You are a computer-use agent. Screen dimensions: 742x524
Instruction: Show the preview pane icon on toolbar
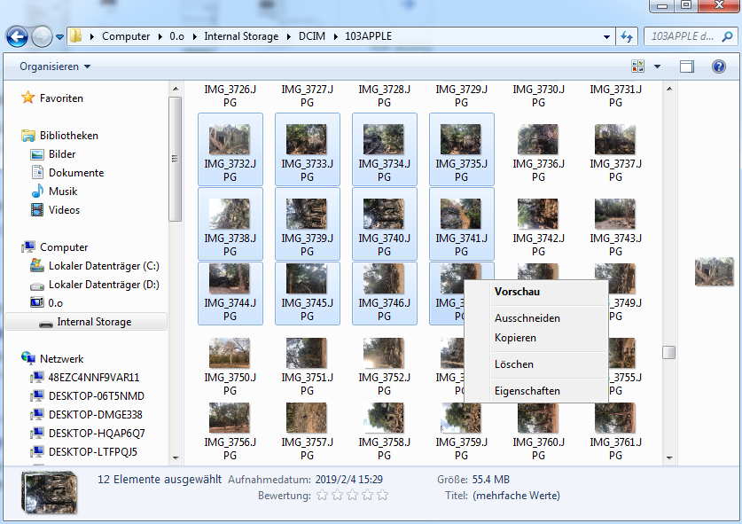tap(685, 66)
